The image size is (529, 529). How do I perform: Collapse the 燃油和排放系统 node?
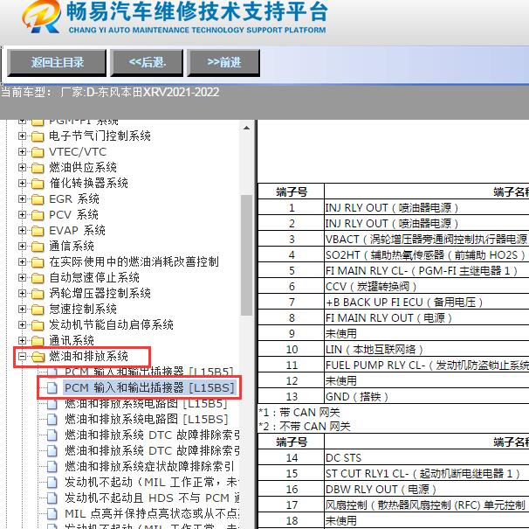[x=22, y=356]
